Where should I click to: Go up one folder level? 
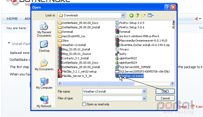tap(138, 15)
